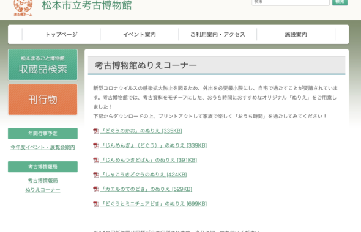This screenshot has height=232, width=361.
Task: Open the イベント案内 menu item
Action: 140,34
